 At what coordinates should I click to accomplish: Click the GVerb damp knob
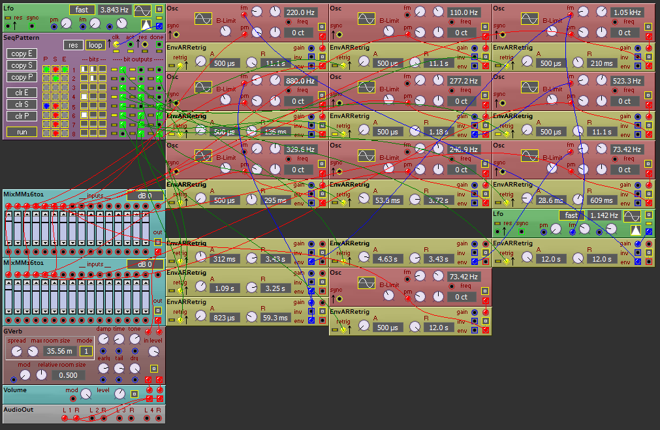tap(103, 339)
